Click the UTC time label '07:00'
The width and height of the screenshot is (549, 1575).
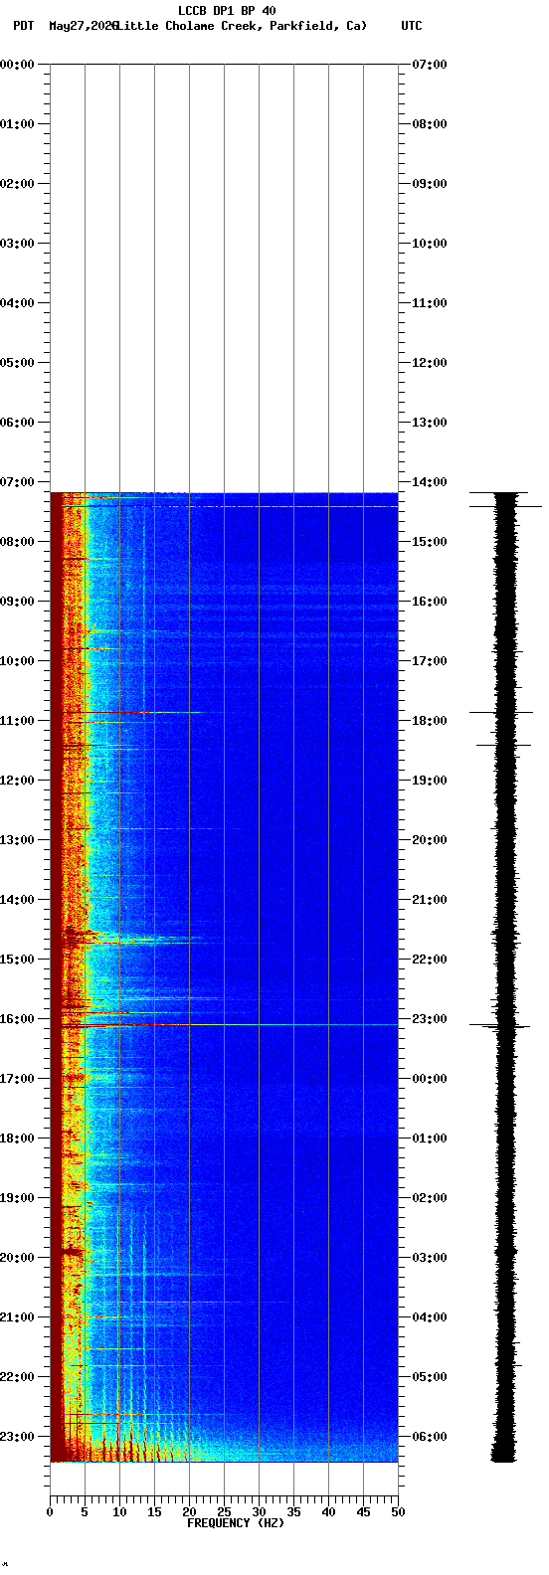coord(430,65)
